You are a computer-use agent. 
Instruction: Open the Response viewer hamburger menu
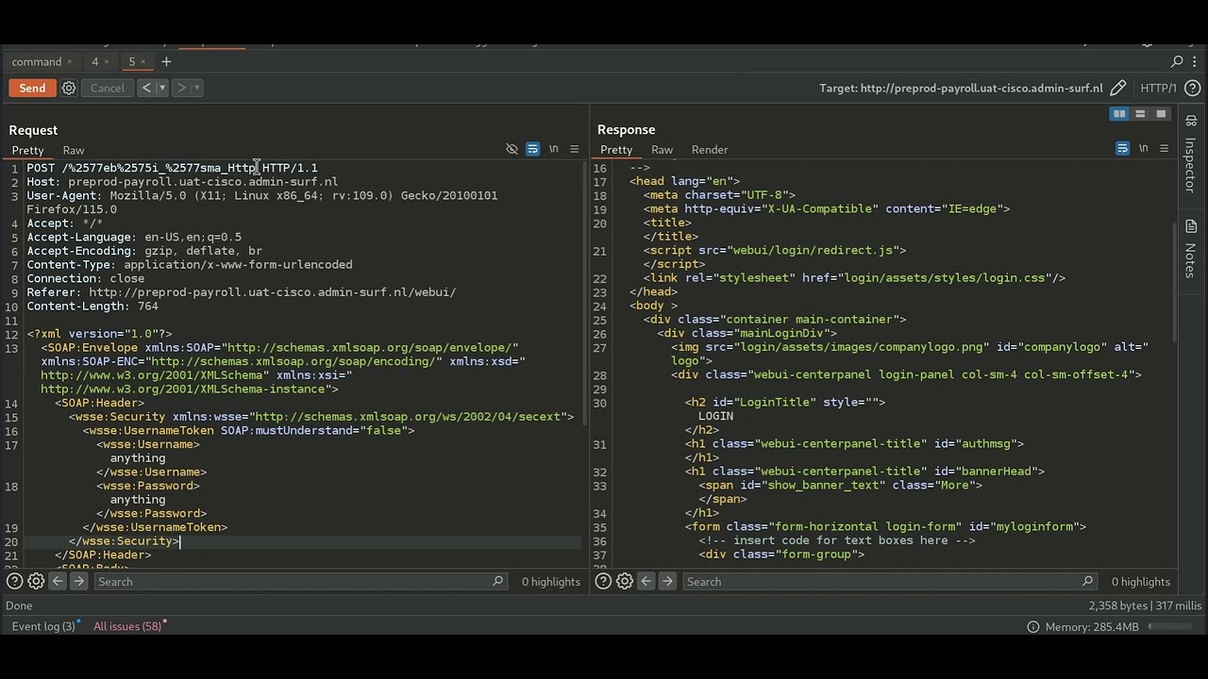tap(1164, 149)
